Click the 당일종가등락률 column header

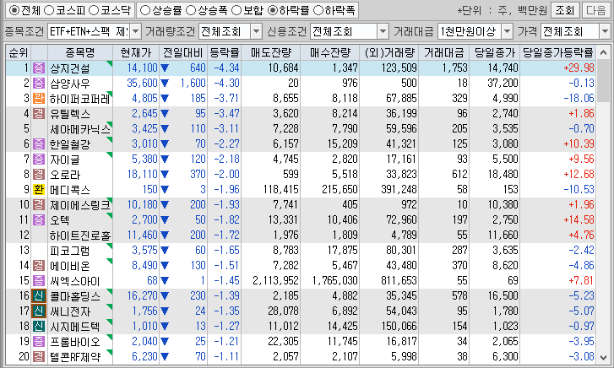pos(558,52)
